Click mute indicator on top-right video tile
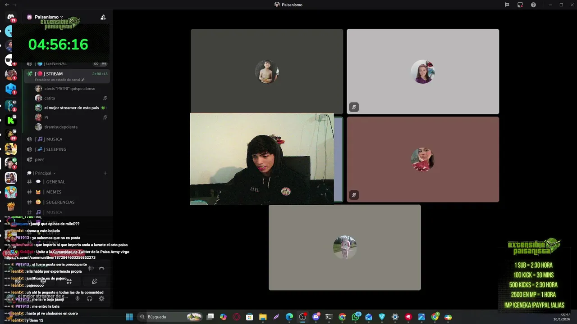Viewport: 577px width, 324px height. pos(354,107)
